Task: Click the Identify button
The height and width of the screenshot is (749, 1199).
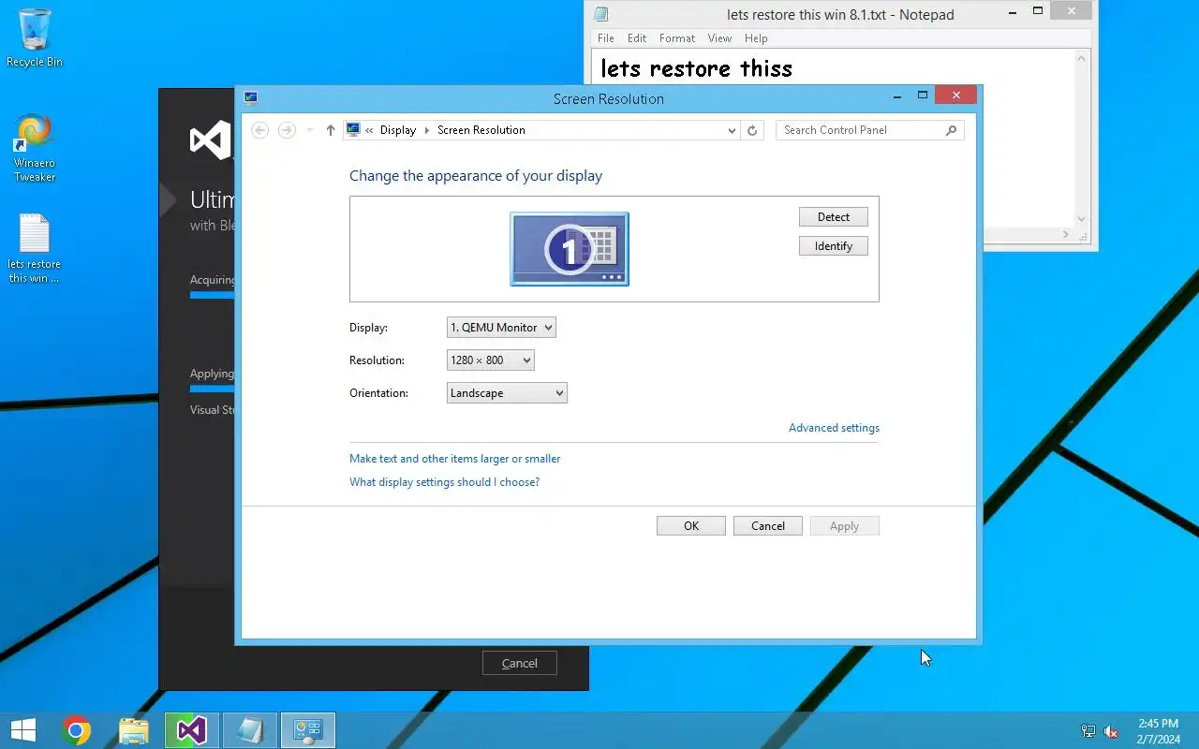Action: click(x=834, y=246)
